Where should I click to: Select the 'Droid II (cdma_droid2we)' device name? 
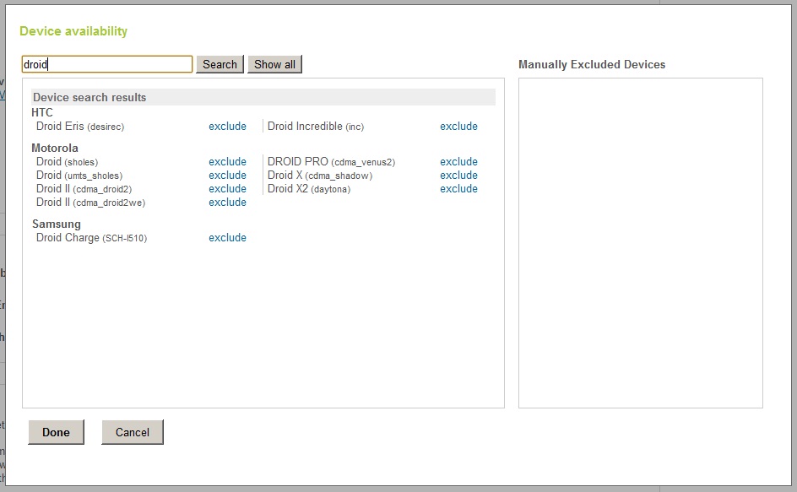[90, 203]
